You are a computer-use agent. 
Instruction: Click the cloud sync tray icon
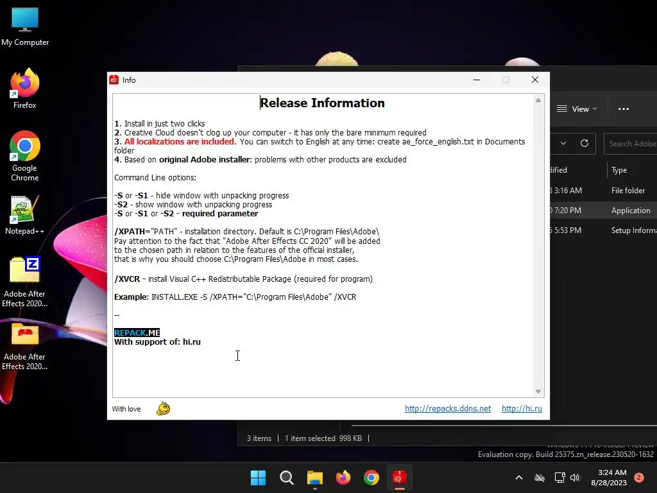coord(540,478)
